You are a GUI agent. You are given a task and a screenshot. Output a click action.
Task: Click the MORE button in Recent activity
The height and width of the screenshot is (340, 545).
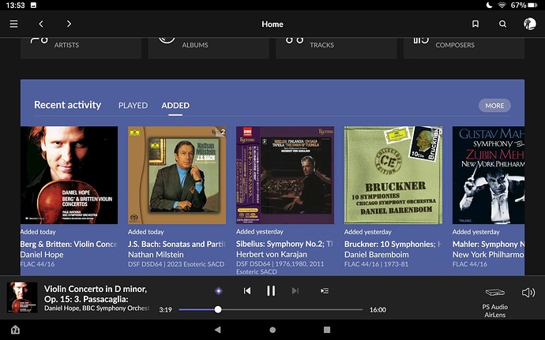[494, 106]
